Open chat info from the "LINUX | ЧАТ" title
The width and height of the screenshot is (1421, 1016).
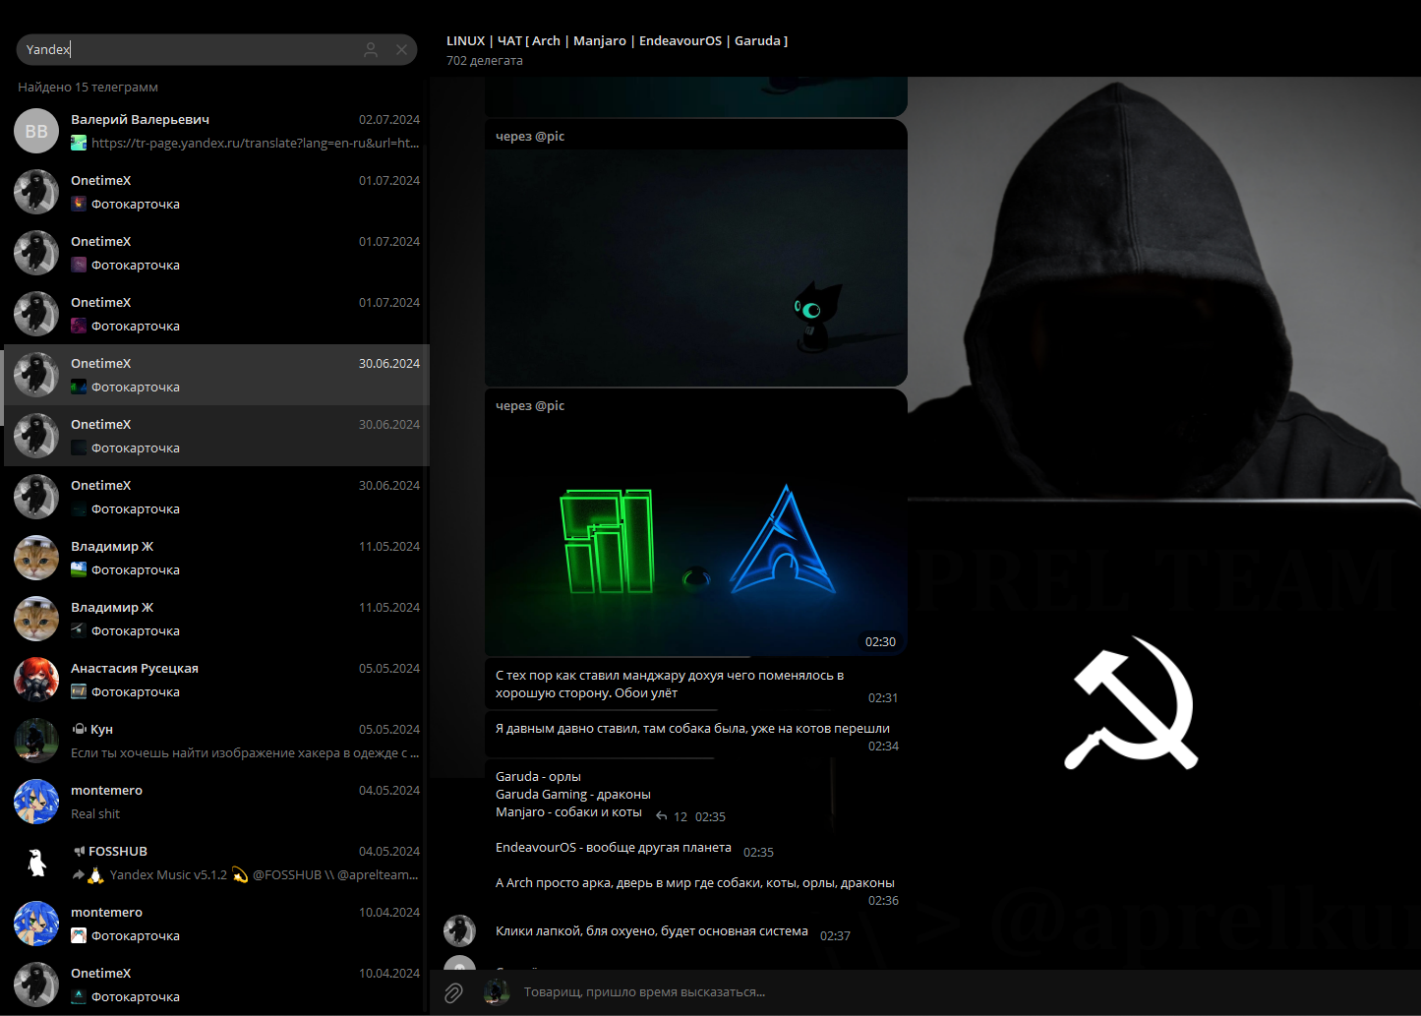(617, 40)
